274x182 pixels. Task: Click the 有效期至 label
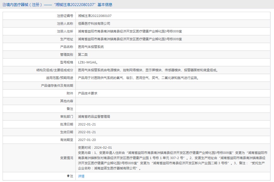pos(67,140)
